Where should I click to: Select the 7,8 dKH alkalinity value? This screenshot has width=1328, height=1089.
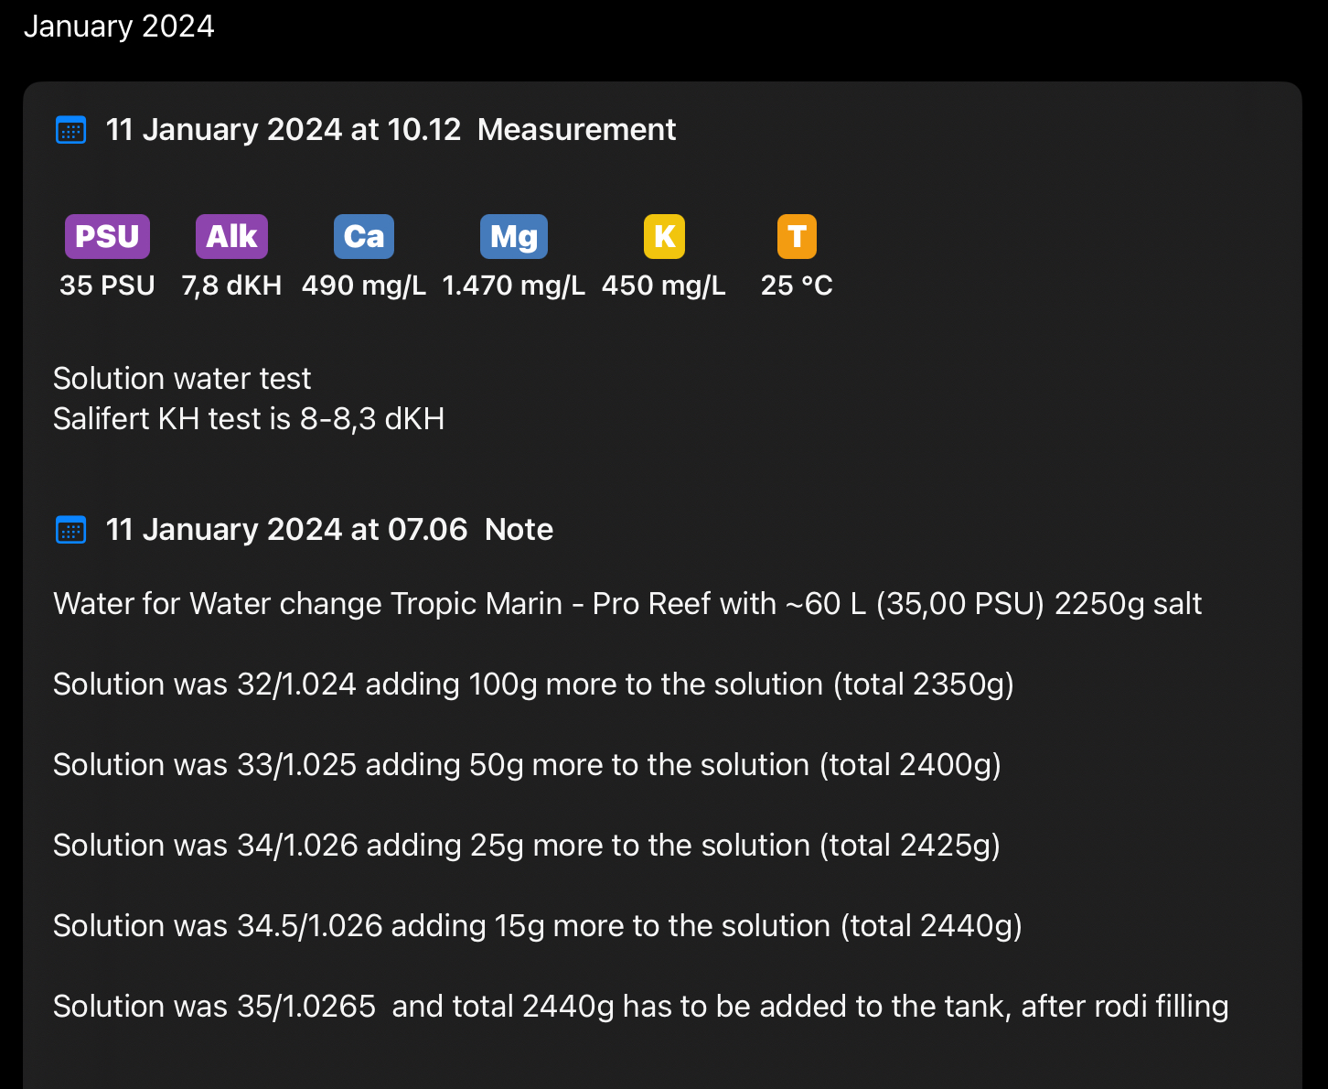[x=231, y=286]
